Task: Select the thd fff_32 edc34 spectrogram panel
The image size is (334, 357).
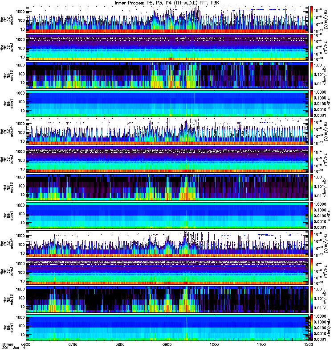Action: click(x=167, y=131)
